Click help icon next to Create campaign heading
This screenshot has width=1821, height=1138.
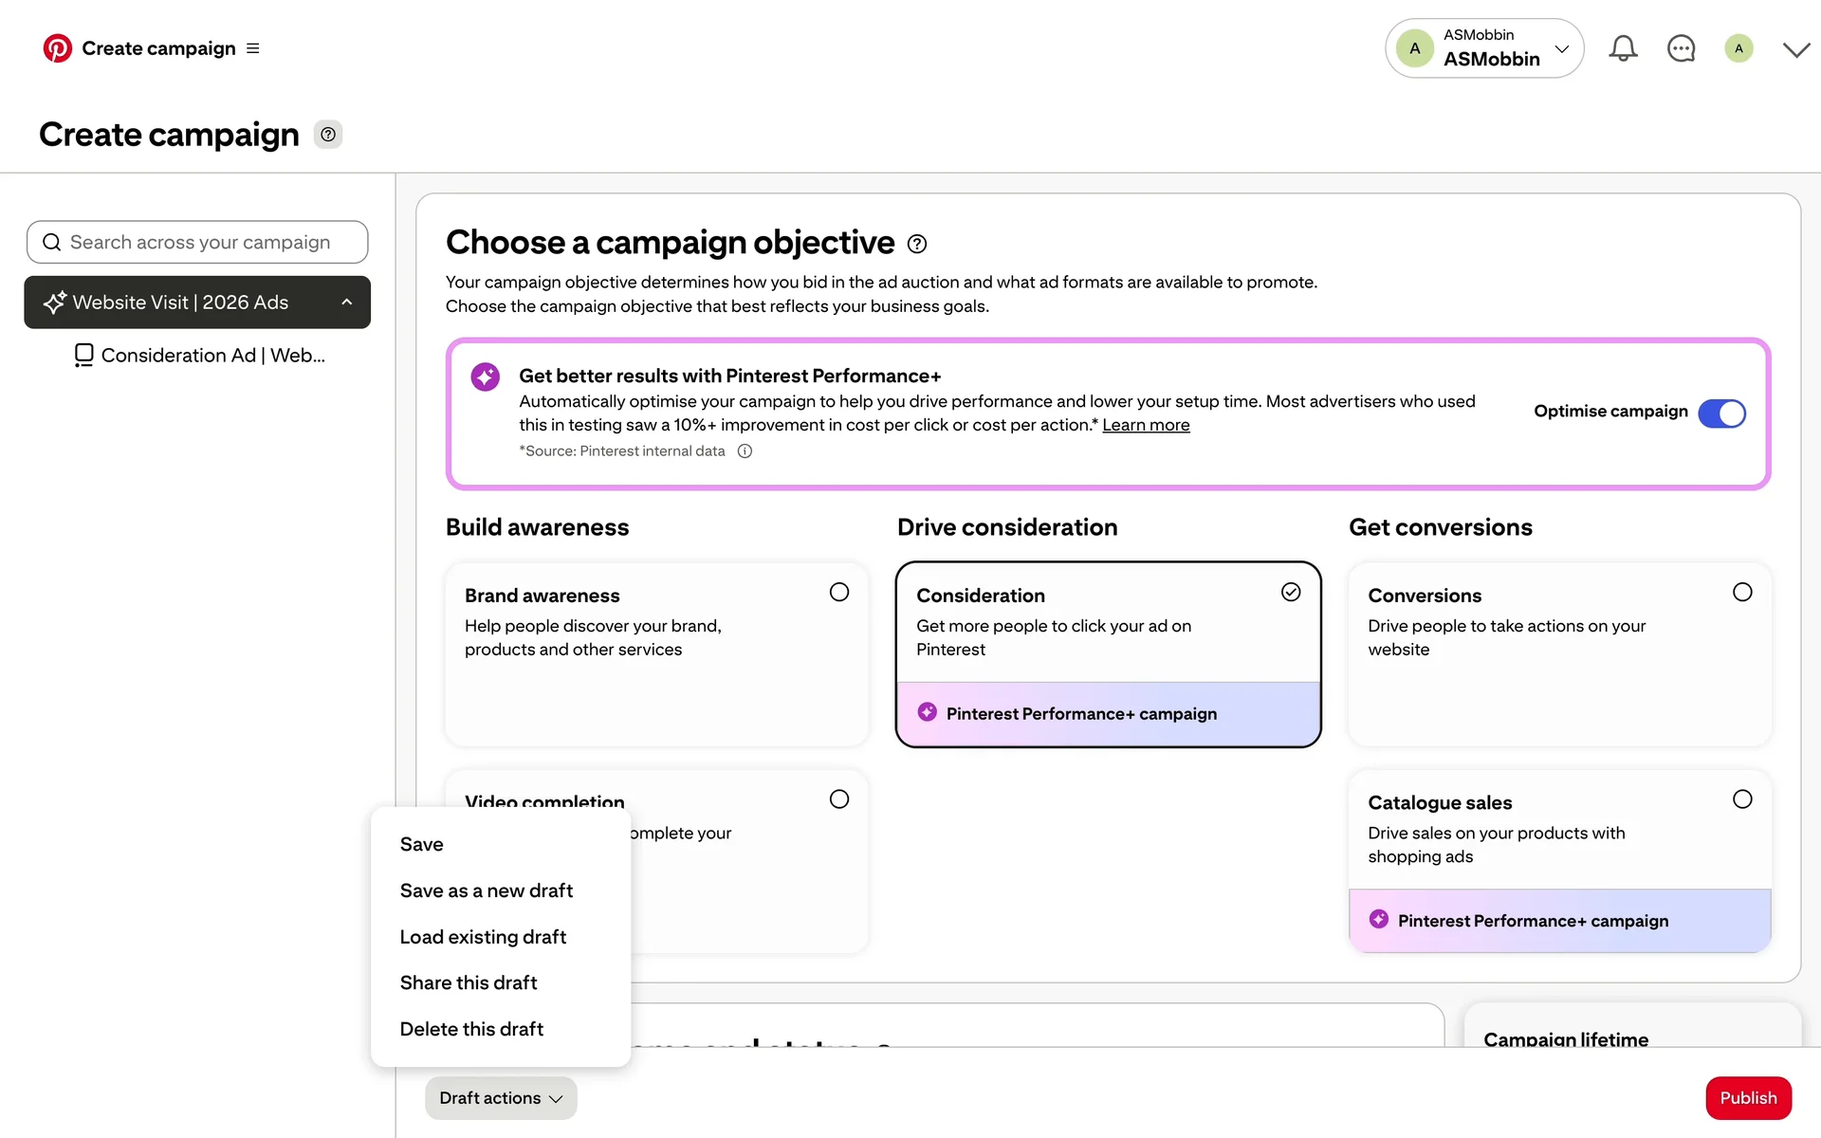328,135
